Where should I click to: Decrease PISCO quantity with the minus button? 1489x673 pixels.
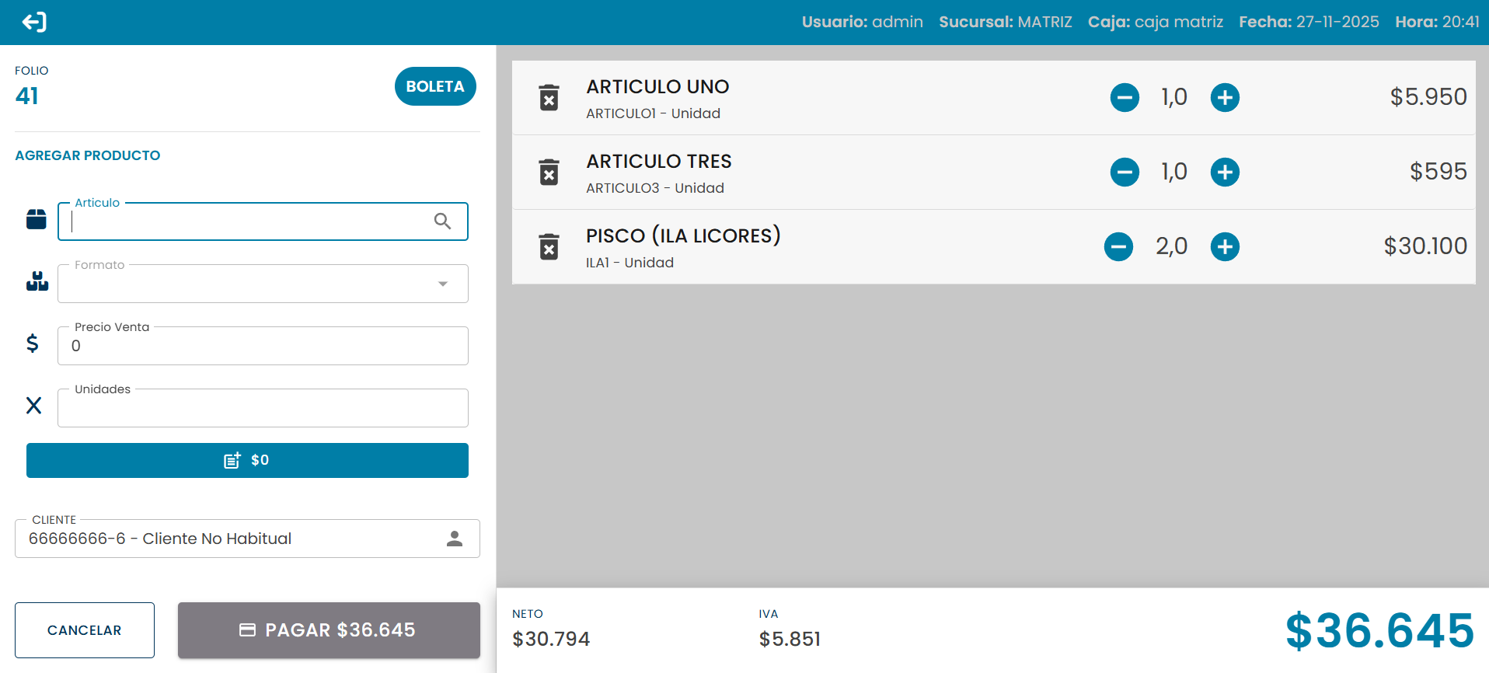[x=1118, y=246]
